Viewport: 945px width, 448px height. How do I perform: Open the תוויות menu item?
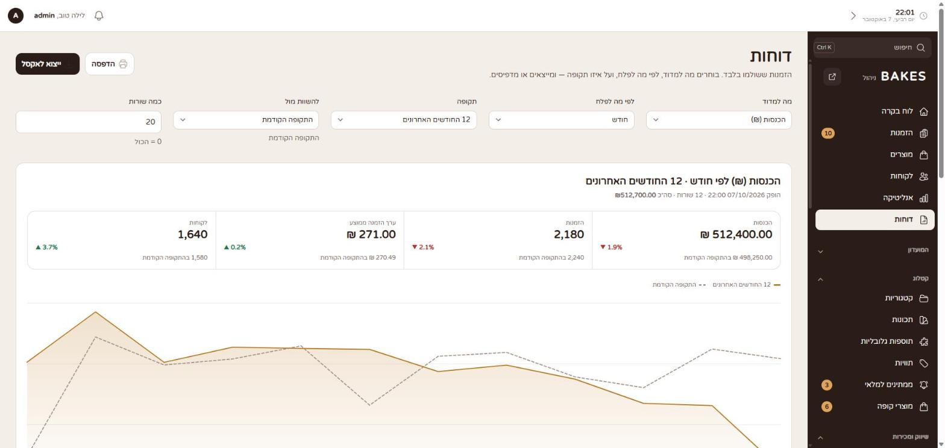875,363
